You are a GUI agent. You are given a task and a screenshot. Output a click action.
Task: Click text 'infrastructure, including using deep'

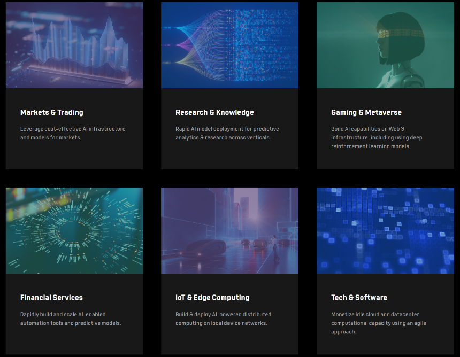pyautogui.click(x=377, y=137)
